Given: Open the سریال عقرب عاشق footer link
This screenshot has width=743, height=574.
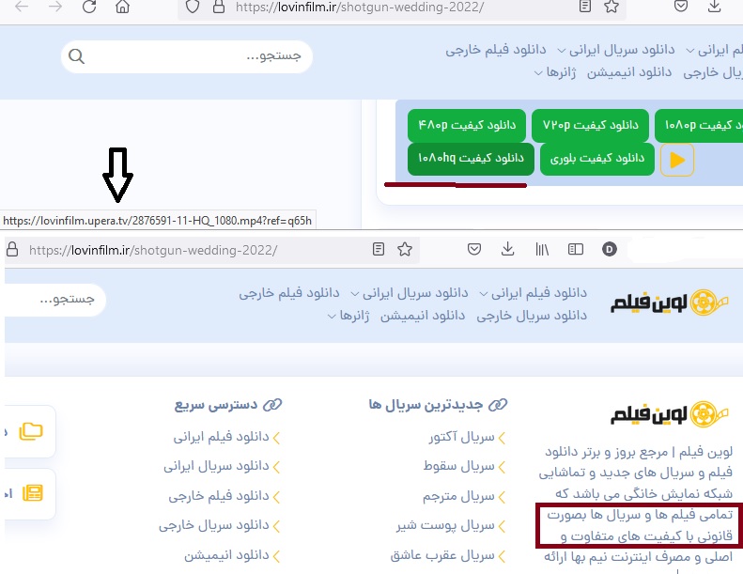Looking at the screenshot, I should [x=442, y=555].
